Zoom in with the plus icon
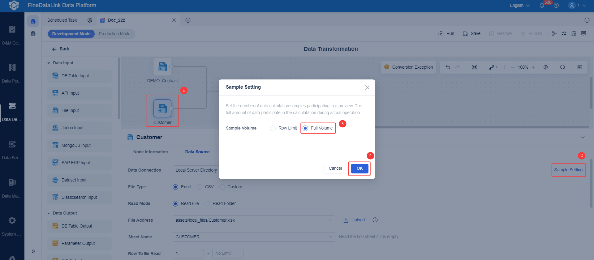Image resolution: width=594 pixels, height=260 pixels. click(533, 67)
